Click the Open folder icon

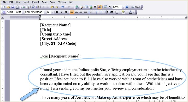point(8,7)
